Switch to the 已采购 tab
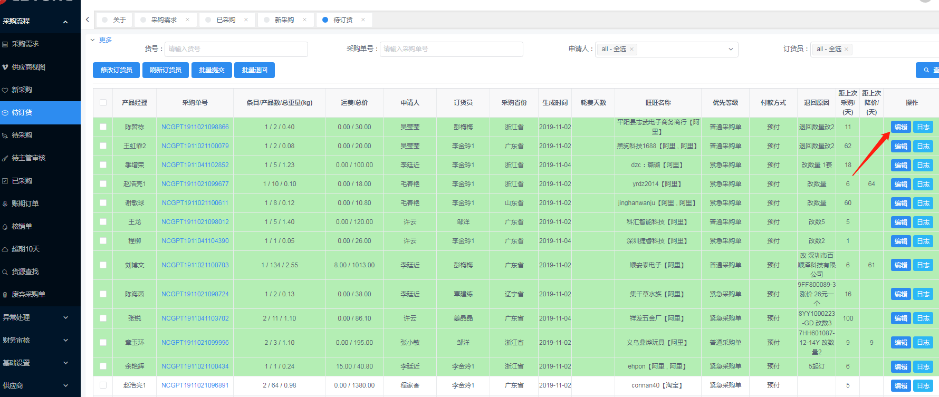 pyautogui.click(x=226, y=20)
